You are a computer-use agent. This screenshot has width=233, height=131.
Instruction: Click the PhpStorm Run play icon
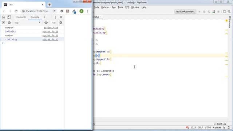point(200,12)
